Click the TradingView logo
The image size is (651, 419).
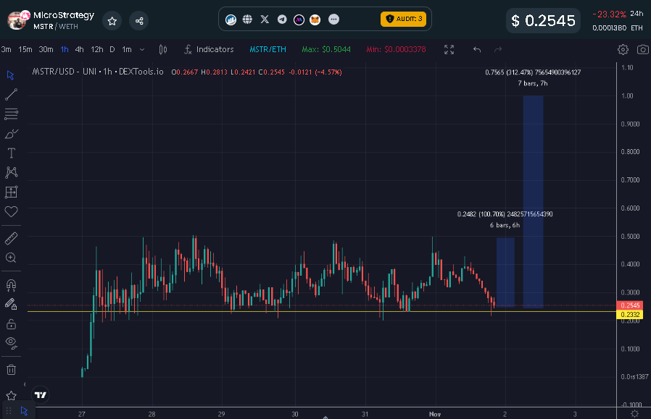pyautogui.click(x=41, y=395)
